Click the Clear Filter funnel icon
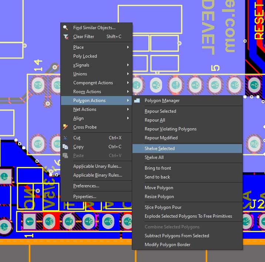 tap(66, 37)
